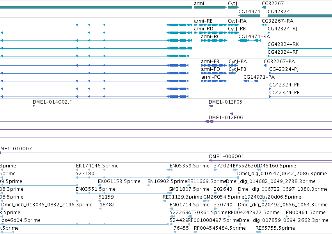Image resolution: width=332 pixels, height=234 pixels.
Task: Select the bs20d06.5prime EST label
Action: tap(282, 197)
